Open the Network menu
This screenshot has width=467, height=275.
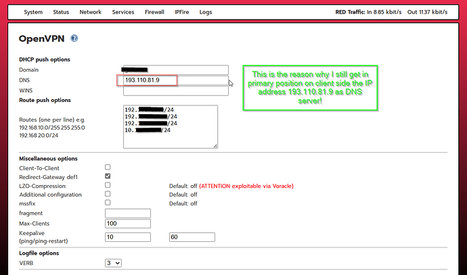[90, 12]
